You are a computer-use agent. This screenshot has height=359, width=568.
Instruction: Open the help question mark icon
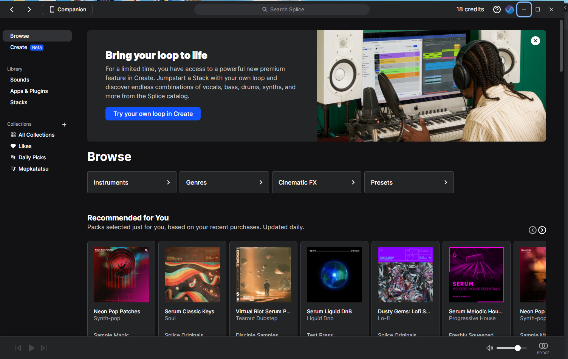point(497,9)
